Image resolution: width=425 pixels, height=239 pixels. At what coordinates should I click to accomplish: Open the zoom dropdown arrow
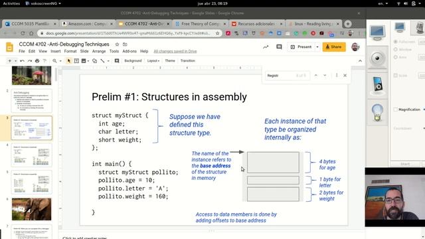point(60,60)
